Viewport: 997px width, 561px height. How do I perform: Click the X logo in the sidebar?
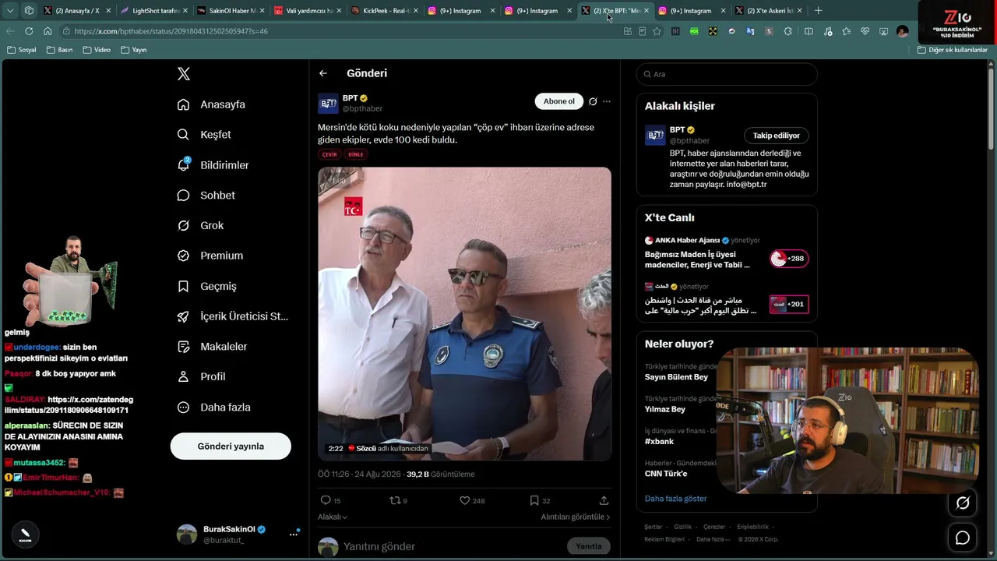(184, 74)
